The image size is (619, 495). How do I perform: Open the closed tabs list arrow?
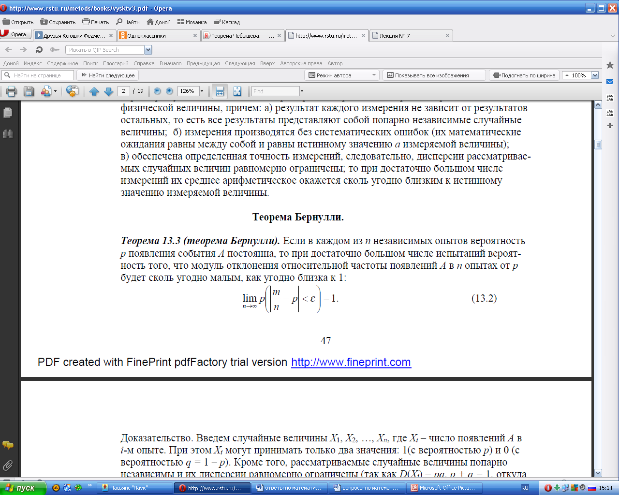coord(613,35)
